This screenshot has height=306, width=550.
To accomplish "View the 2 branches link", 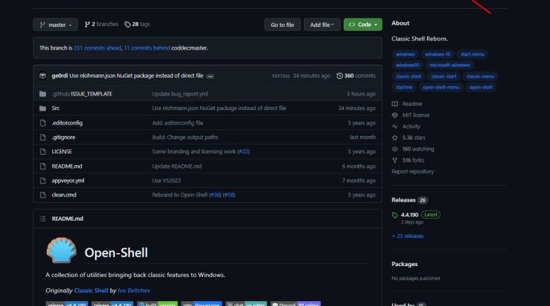I will [x=101, y=24].
